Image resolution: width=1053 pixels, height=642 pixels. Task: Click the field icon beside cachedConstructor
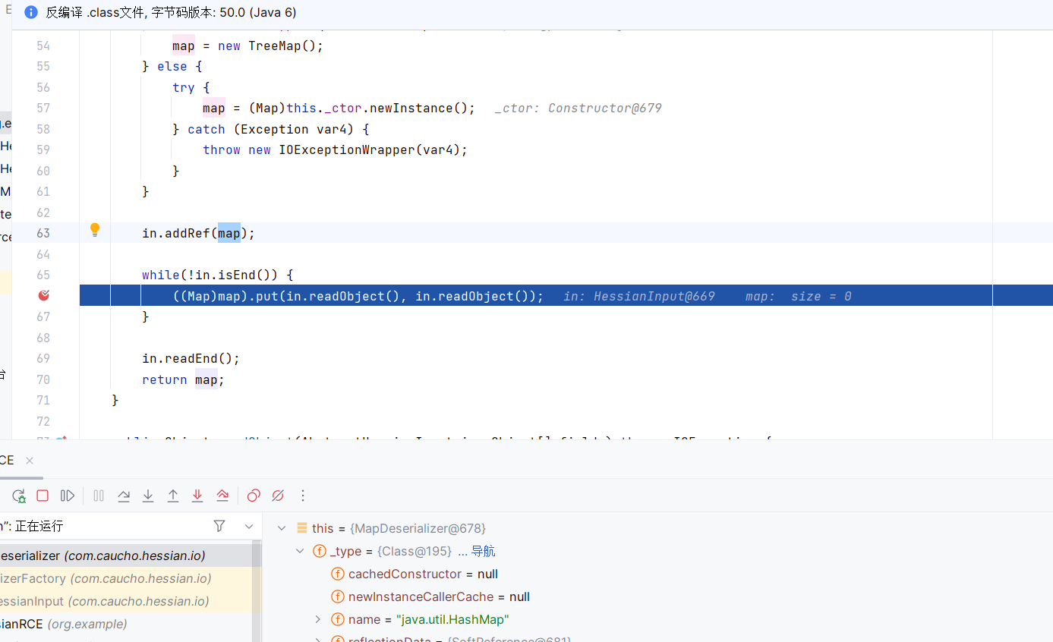point(337,574)
